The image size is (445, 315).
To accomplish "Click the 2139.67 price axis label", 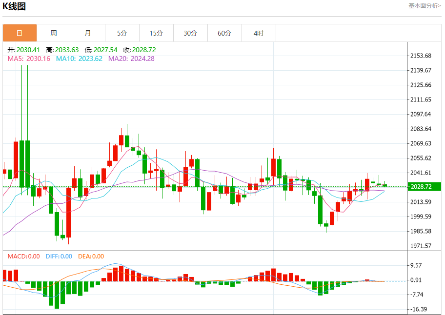I will [421, 70].
